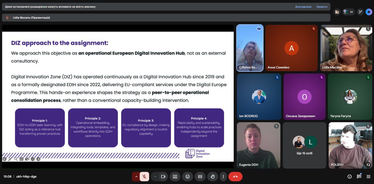
Task: Dismiss the notification with 'Закрити'
Action: (x=322, y=7)
